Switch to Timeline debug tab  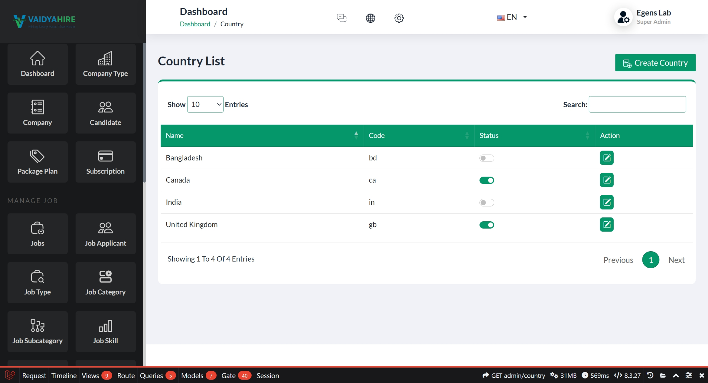tap(64, 375)
